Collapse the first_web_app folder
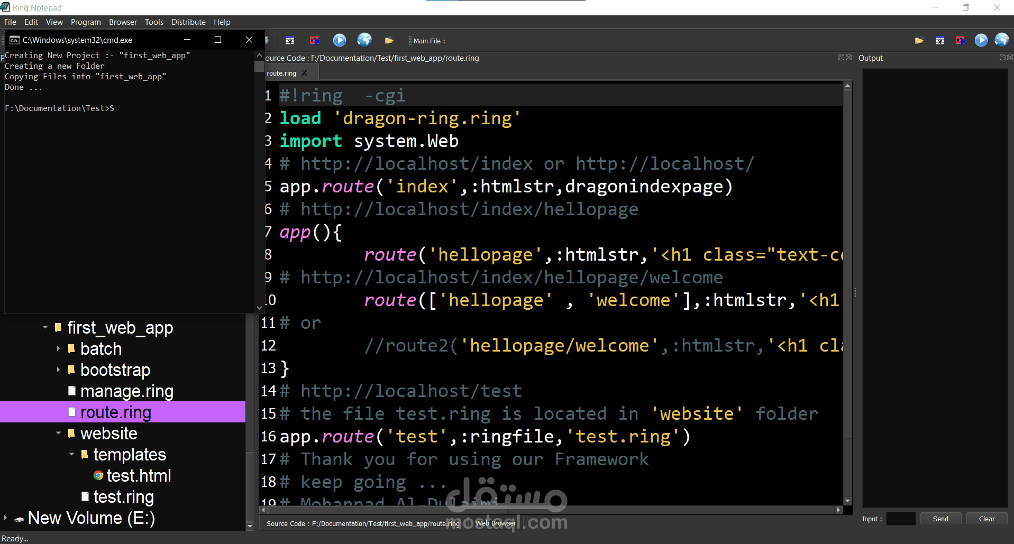Screen dimensions: 1014x544 tap(45, 328)
